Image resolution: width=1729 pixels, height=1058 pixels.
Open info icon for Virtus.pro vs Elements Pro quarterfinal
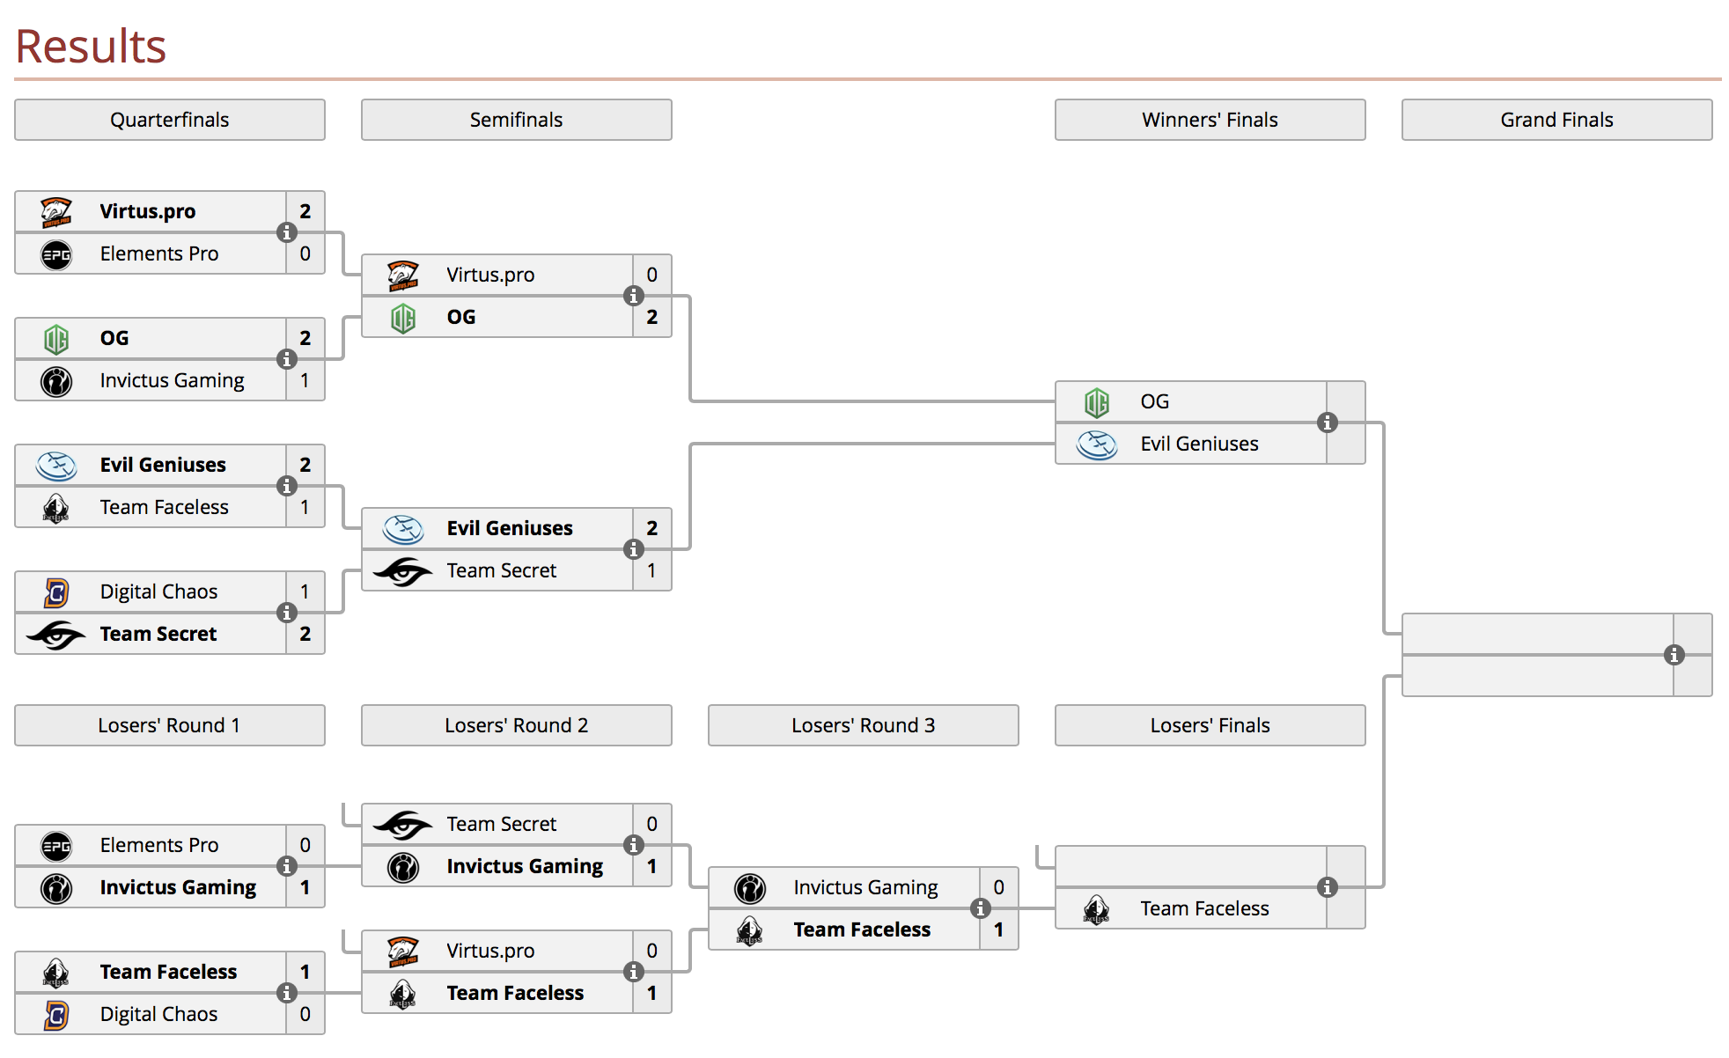(x=286, y=232)
